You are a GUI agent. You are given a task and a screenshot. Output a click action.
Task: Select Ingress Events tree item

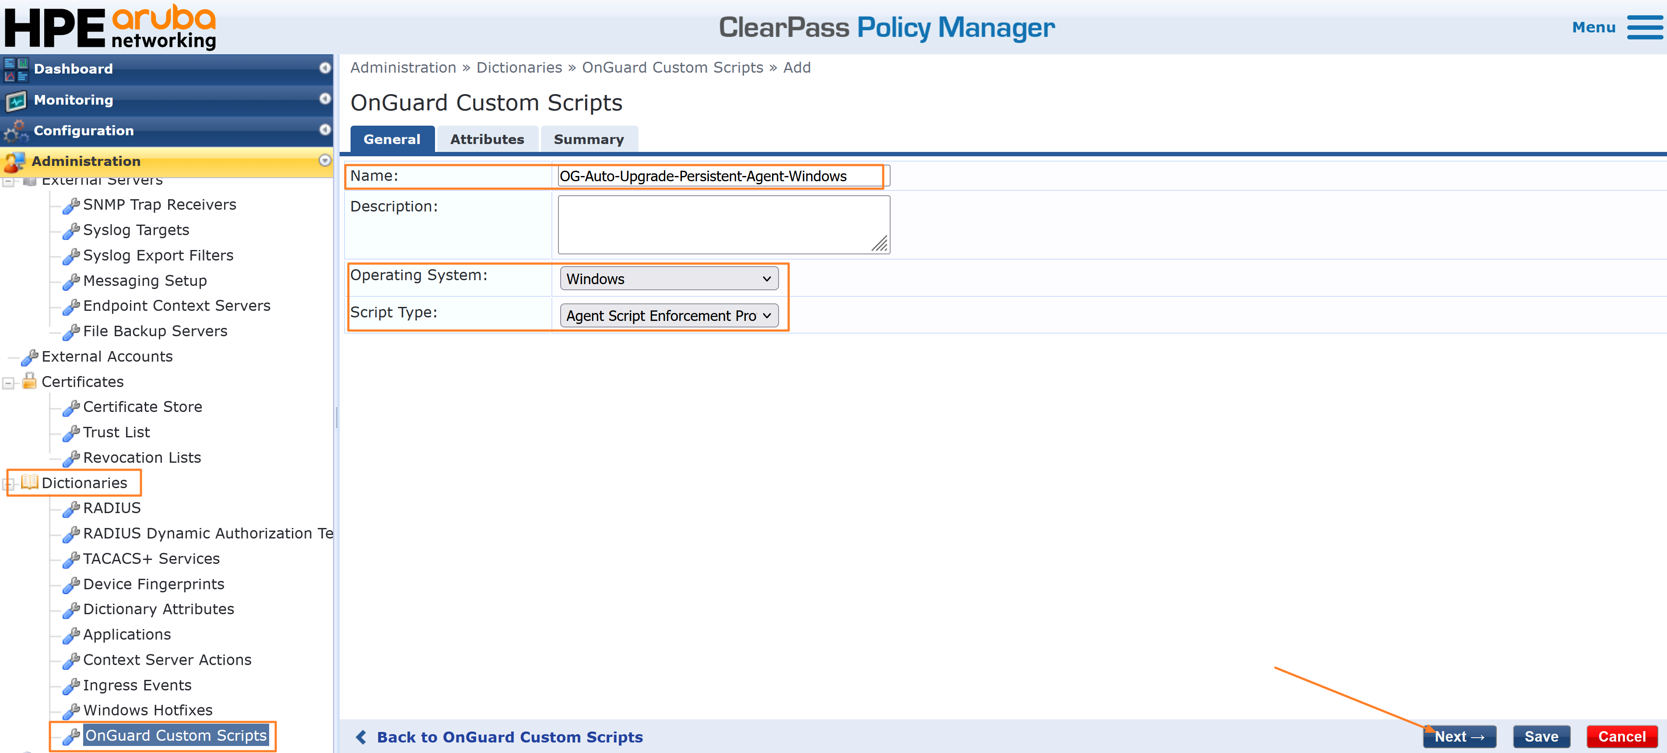pos(137,686)
